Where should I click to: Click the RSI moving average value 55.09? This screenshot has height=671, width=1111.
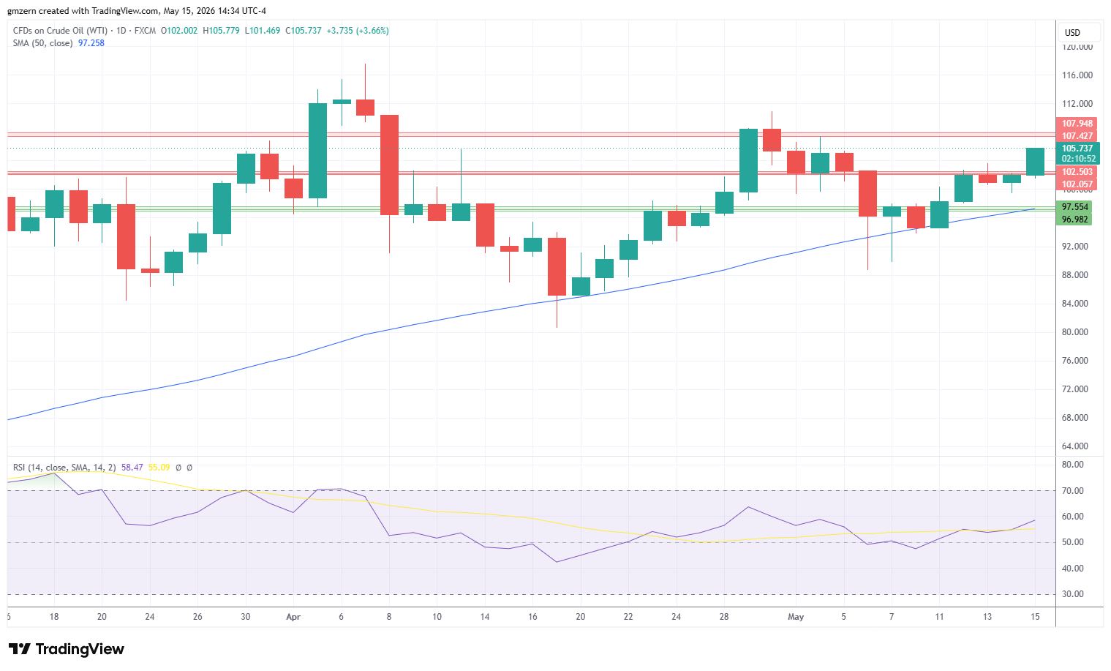click(x=159, y=468)
